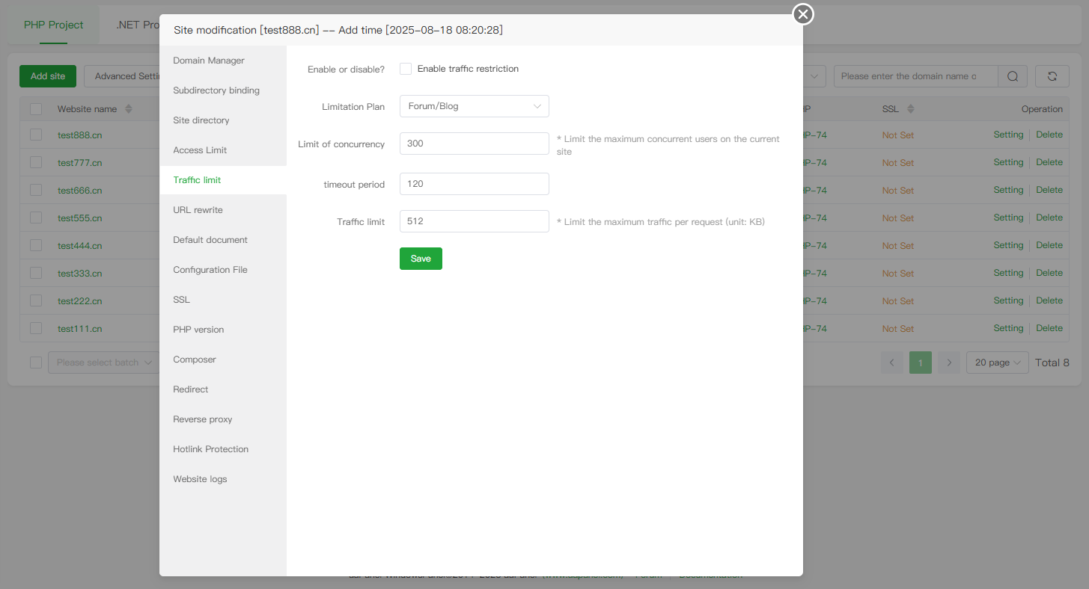Open URL rewrite in the sidebar
The height and width of the screenshot is (589, 1089).
click(x=198, y=210)
